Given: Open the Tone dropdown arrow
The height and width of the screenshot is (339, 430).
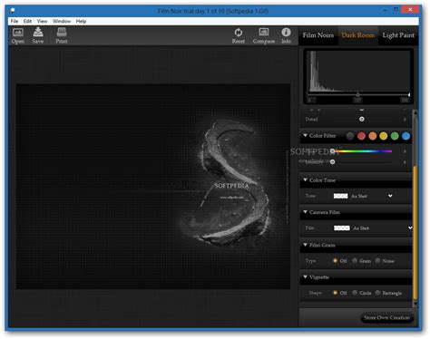Looking at the screenshot, I should pos(390,196).
